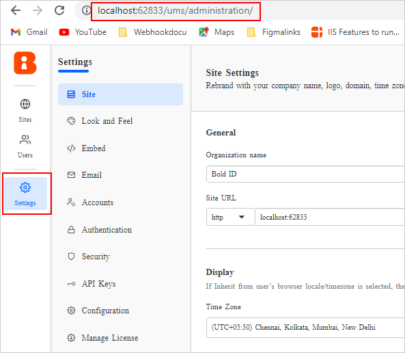This screenshot has height=353, width=405.
Task: Open the YouTube bookmark
Action: click(83, 32)
